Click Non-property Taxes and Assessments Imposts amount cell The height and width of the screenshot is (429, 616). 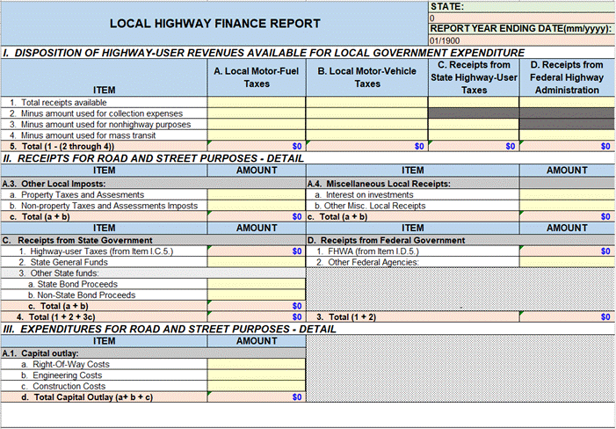[256, 206]
